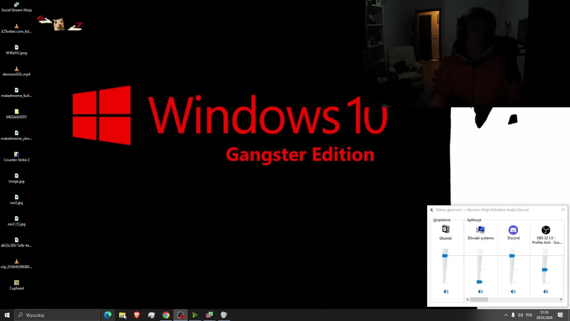The height and width of the screenshot is (321, 570).
Task: Mute Dźwięki systemu in the mixer
Action: tap(480, 292)
